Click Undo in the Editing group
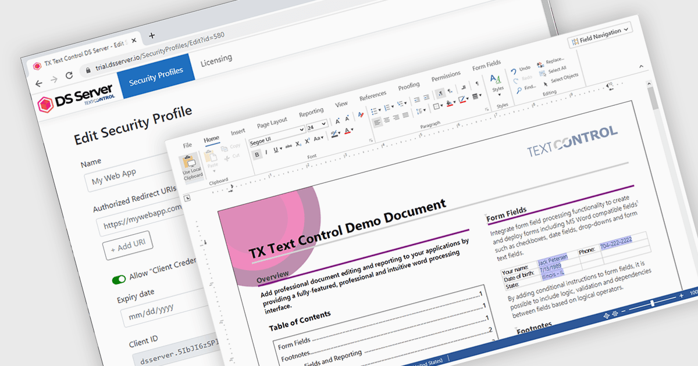The height and width of the screenshot is (366, 698). (521, 69)
